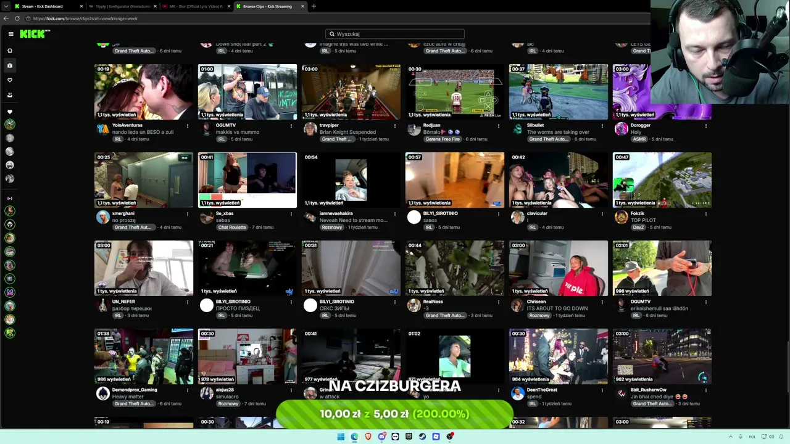The height and width of the screenshot is (444, 790).
Task: Open the tab search dropdown arrow
Action: [x=6, y=6]
